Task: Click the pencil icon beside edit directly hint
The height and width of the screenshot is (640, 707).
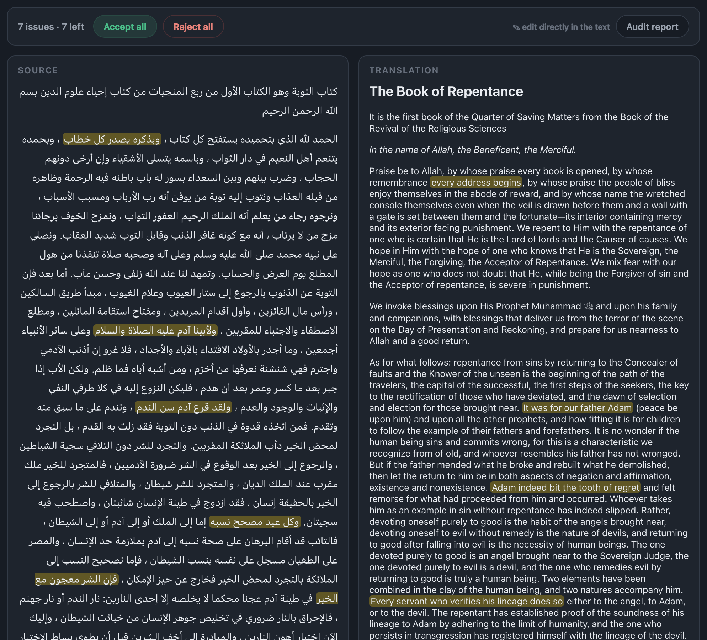Action: pyautogui.click(x=516, y=27)
